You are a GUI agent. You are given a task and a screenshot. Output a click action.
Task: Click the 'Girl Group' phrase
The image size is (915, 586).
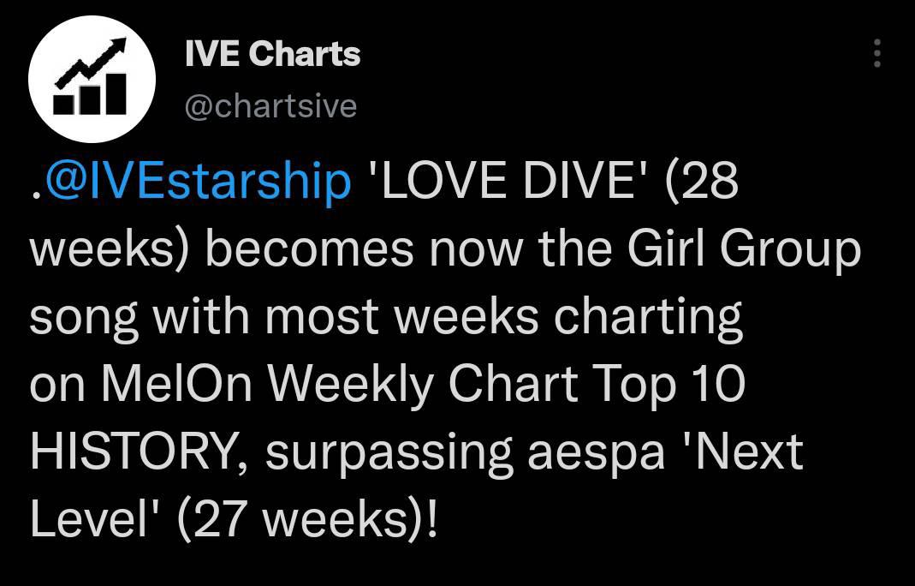744,249
